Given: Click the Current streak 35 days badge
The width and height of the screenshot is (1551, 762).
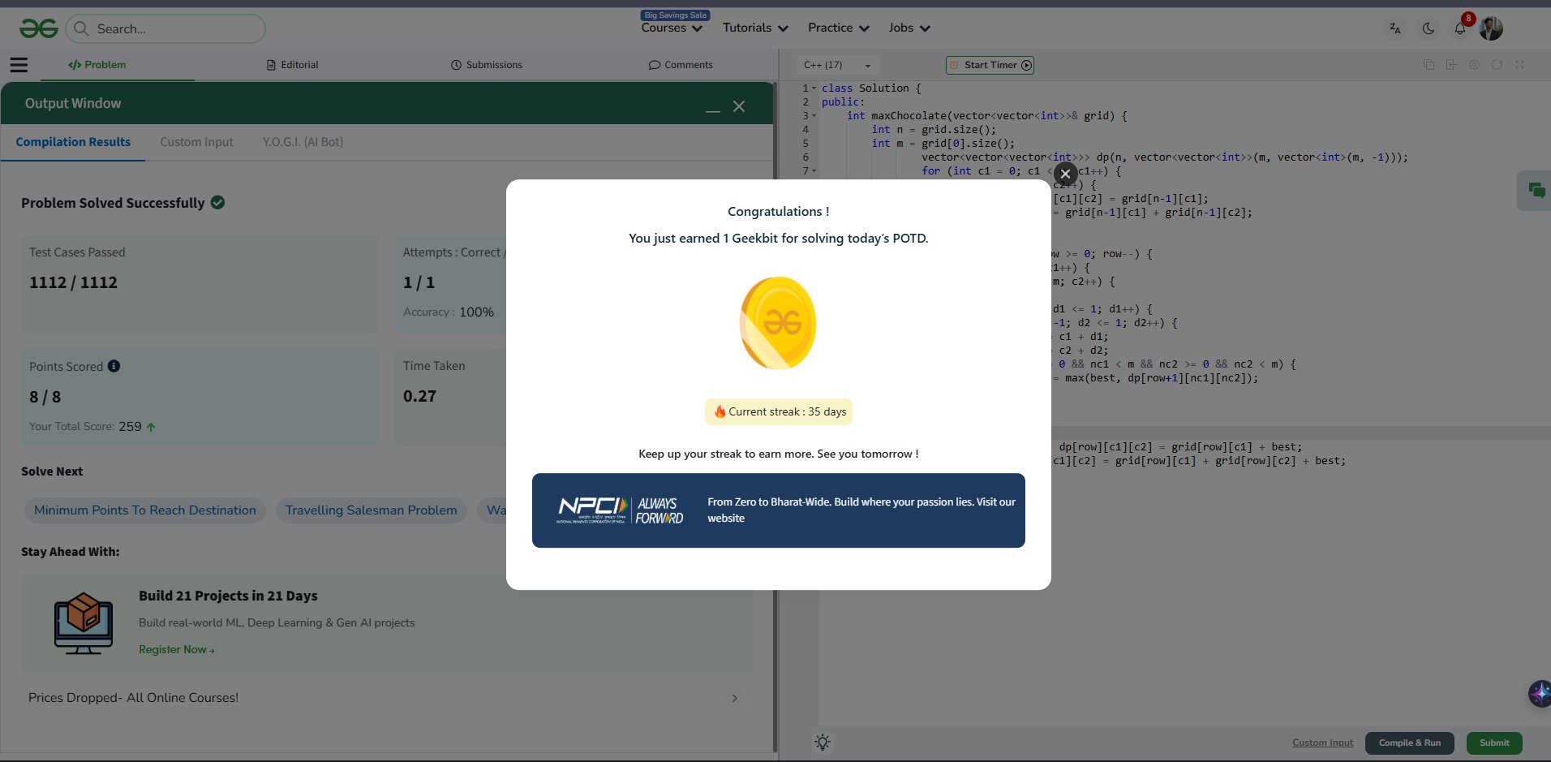Looking at the screenshot, I should [x=779, y=411].
